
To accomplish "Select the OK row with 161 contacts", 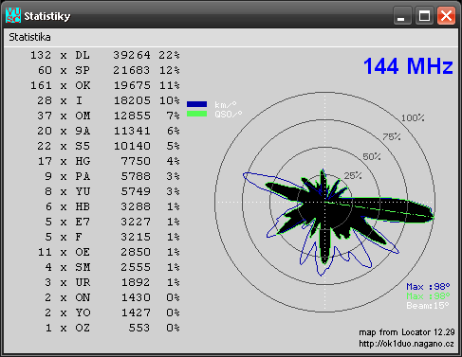I will click(x=104, y=85).
